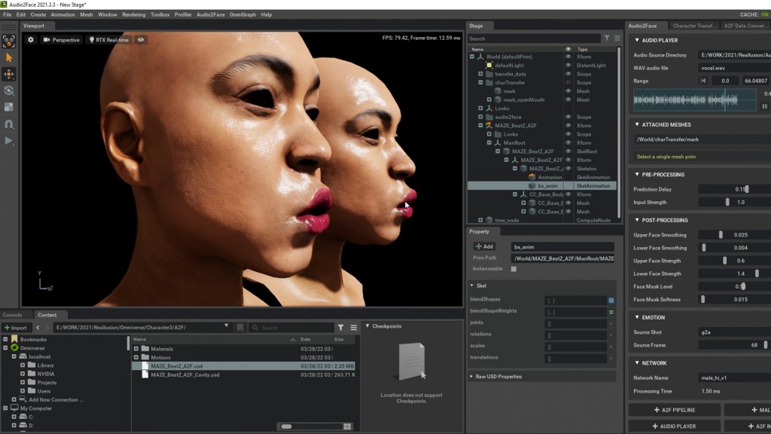Click the A2F PIPELINE button
This screenshot has height=434, width=771.
pyautogui.click(x=674, y=410)
